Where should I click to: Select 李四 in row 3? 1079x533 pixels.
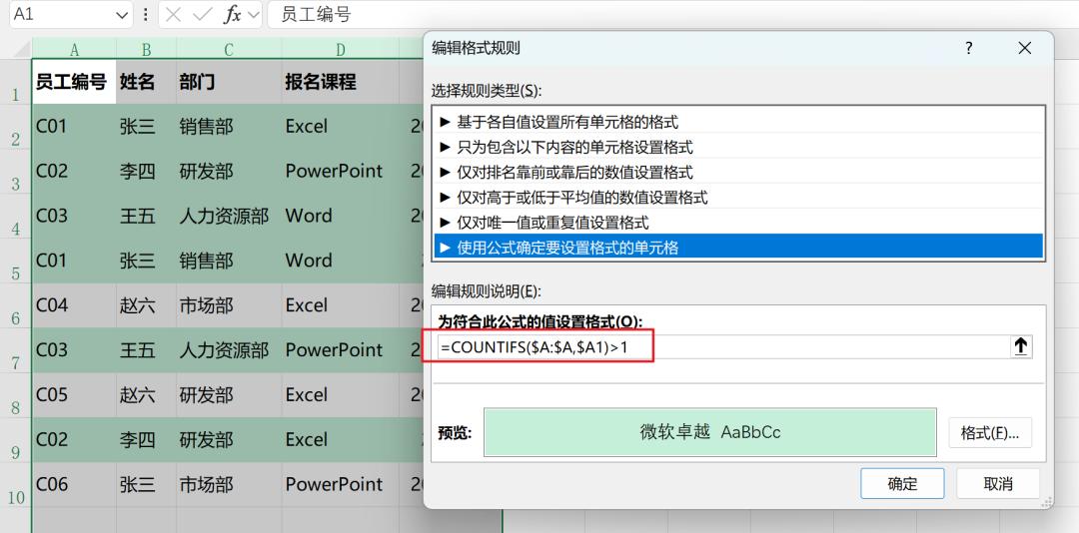[x=146, y=172]
